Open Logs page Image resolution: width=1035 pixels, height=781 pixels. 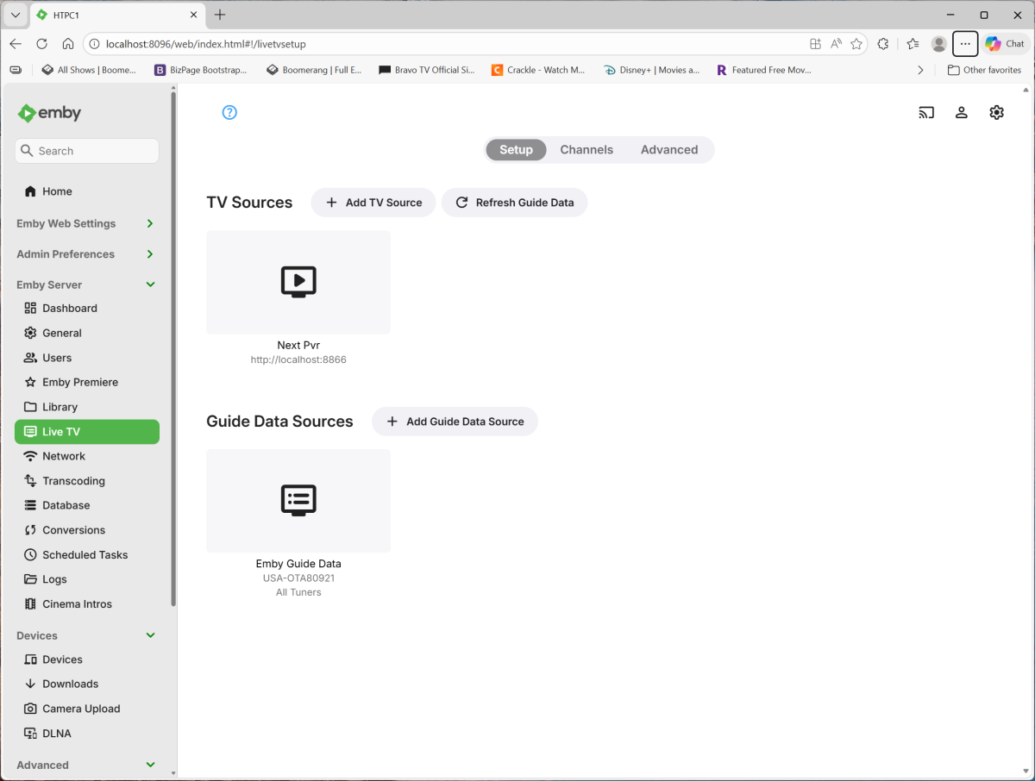tap(87, 579)
